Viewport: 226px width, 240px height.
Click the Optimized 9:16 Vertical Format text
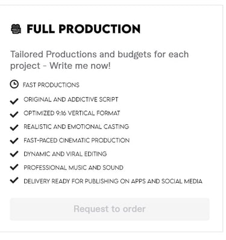pos(72,113)
